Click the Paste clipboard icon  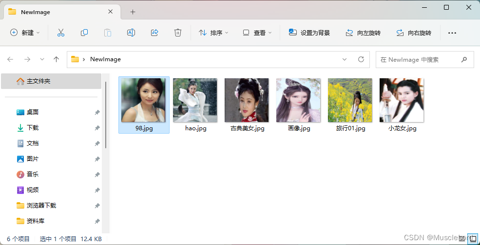click(x=107, y=33)
